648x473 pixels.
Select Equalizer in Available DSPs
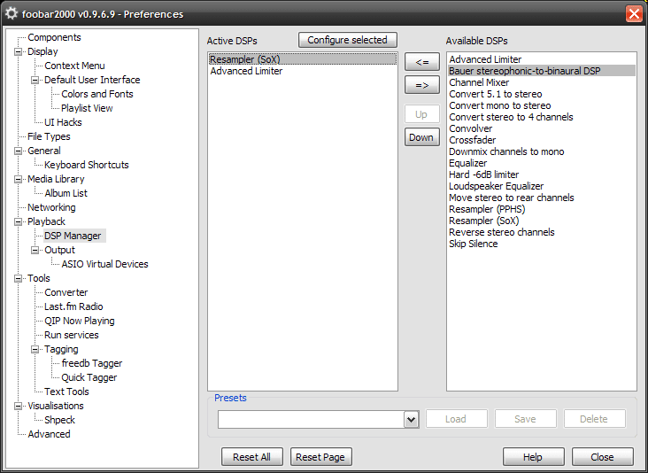(468, 163)
